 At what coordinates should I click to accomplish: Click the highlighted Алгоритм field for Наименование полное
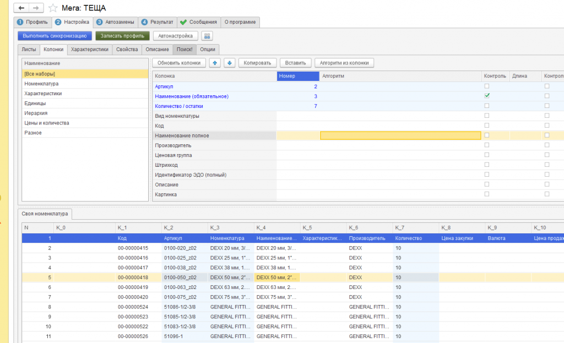click(400, 135)
